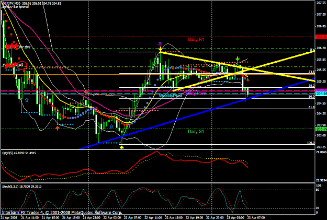Click the Daily R1 label
The height and width of the screenshot is (220, 327).
(196, 39)
